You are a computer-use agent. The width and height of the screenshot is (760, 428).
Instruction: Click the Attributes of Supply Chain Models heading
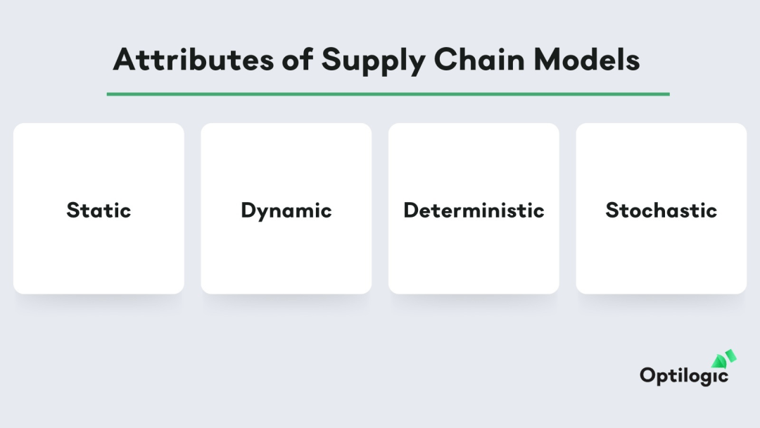tap(376, 61)
